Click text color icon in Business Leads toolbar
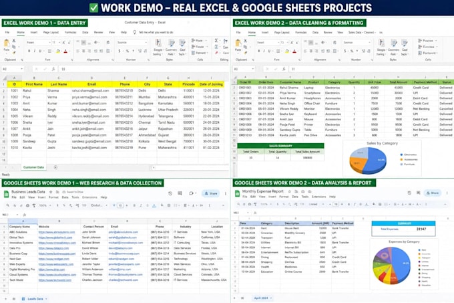Viewport: 454px width, 303px height. [x=154, y=205]
